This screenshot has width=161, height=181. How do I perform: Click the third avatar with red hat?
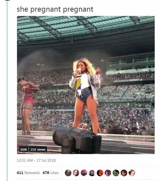pos(84,173)
